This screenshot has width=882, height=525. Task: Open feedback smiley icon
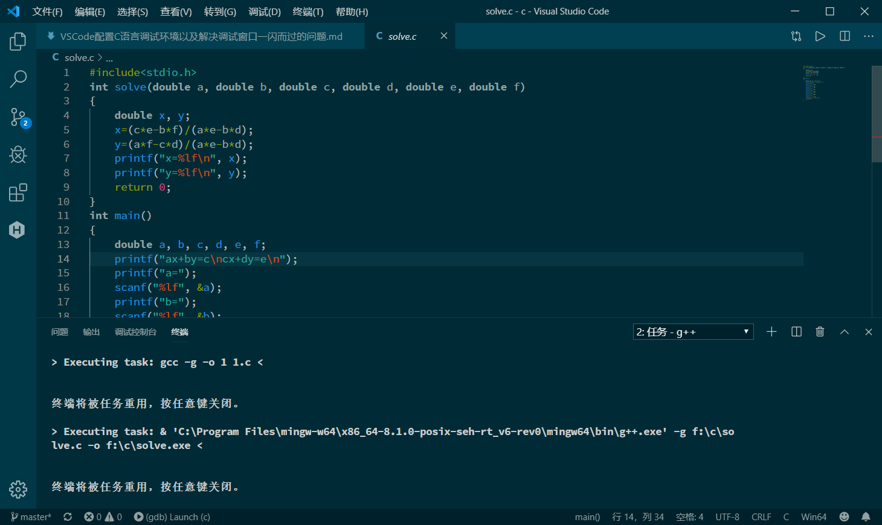845,517
